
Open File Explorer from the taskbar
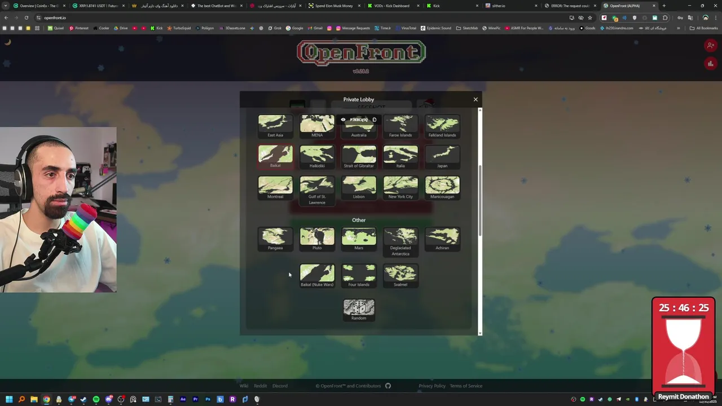coord(34,399)
